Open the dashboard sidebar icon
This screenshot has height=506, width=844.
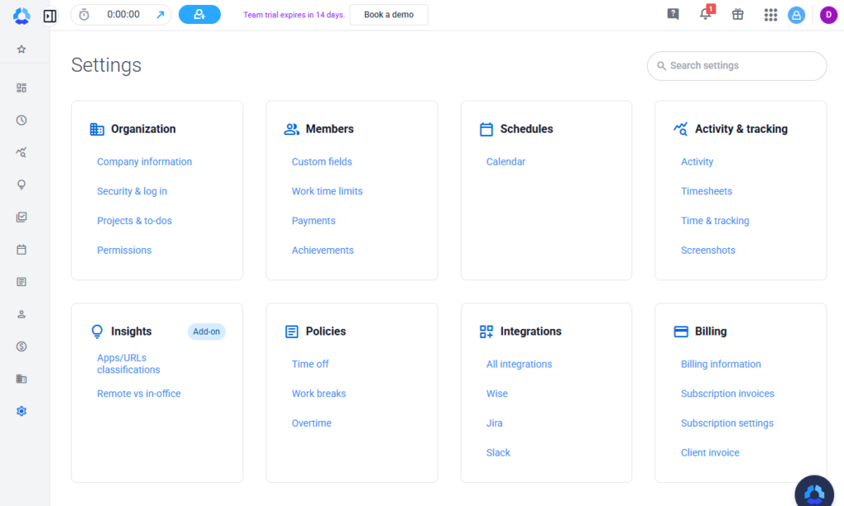coord(21,87)
